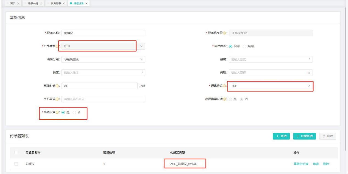Viewport: 348px width, 174px height.
Task: Click 重置初始值 link for 陀螺仪
Action: coord(301,164)
